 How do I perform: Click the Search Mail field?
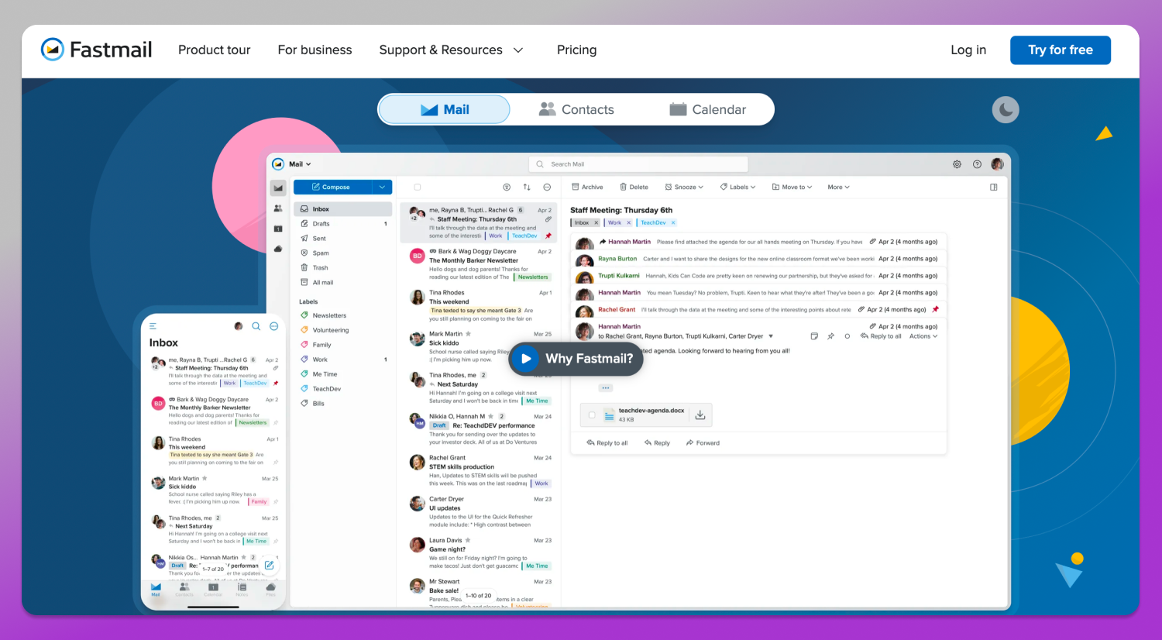638,164
